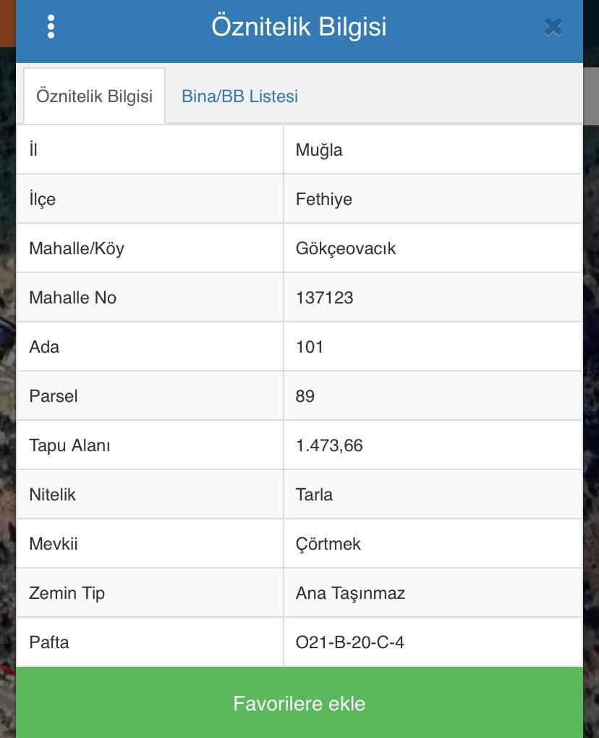Click the gray scrollbar beside the dialog

point(591,96)
